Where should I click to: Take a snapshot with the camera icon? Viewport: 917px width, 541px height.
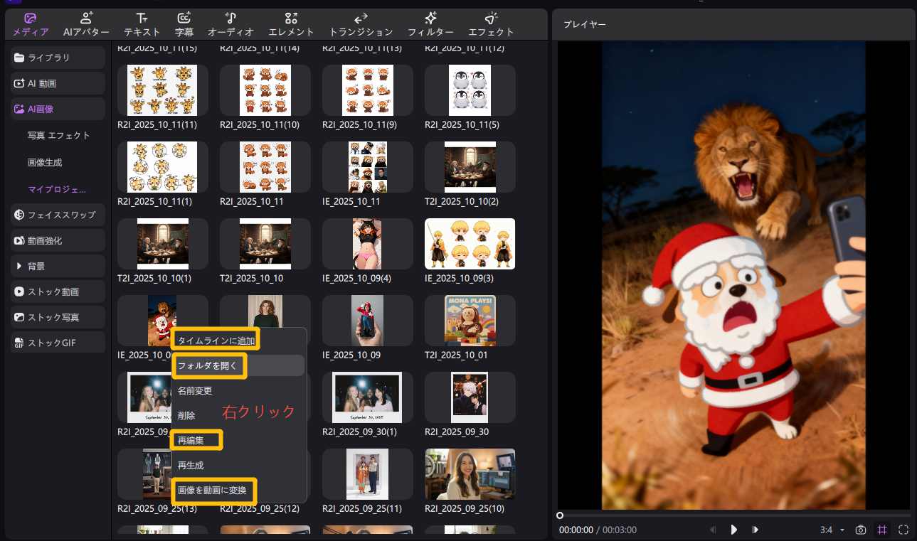[861, 530]
